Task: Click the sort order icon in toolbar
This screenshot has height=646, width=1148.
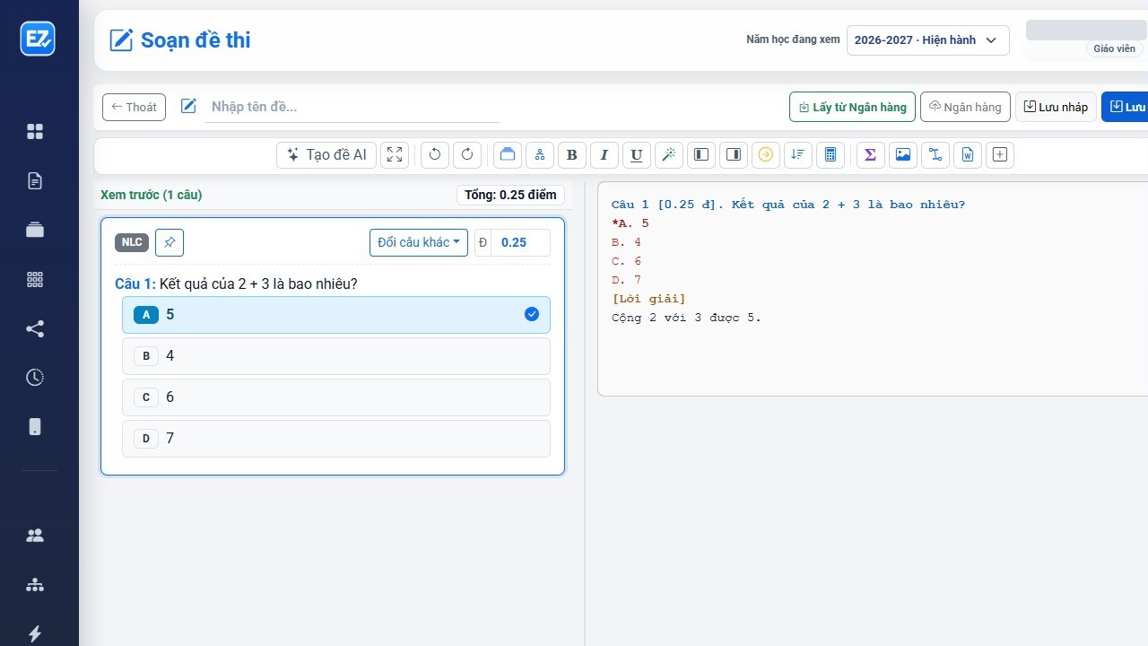Action: tap(798, 154)
